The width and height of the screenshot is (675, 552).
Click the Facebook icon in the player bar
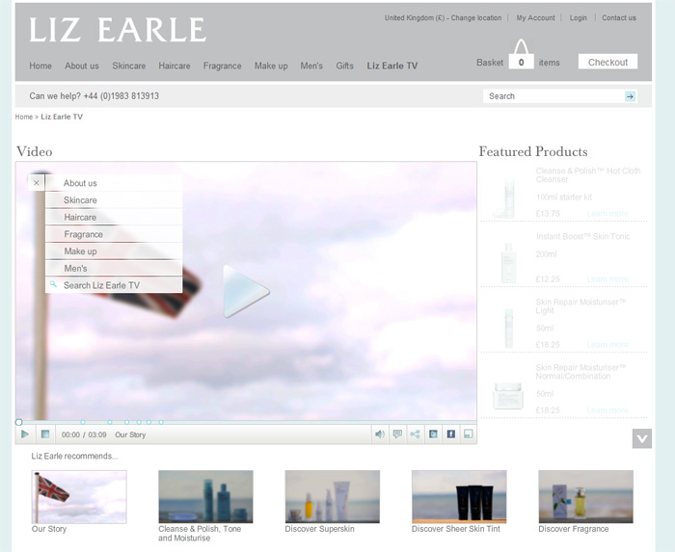(450, 434)
